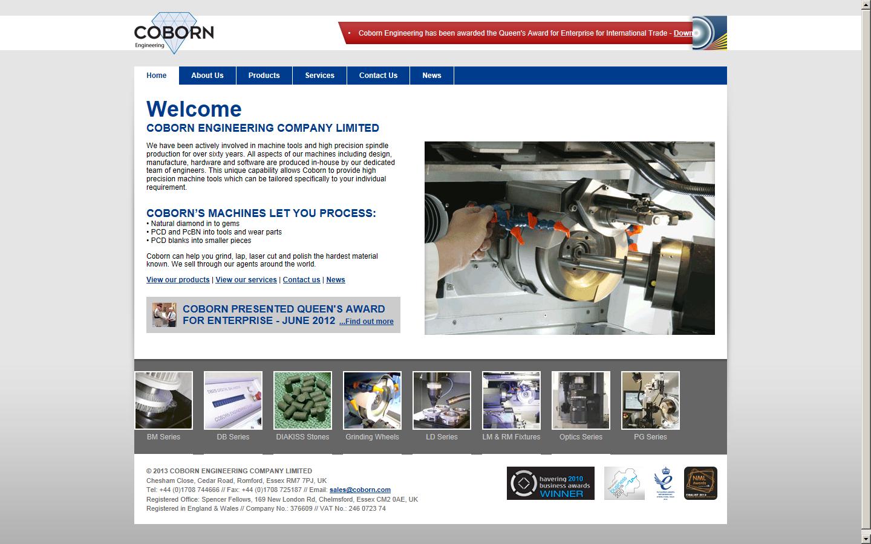Open the LD Series product thumbnail
The width and height of the screenshot is (871, 544).
click(442, 400)
